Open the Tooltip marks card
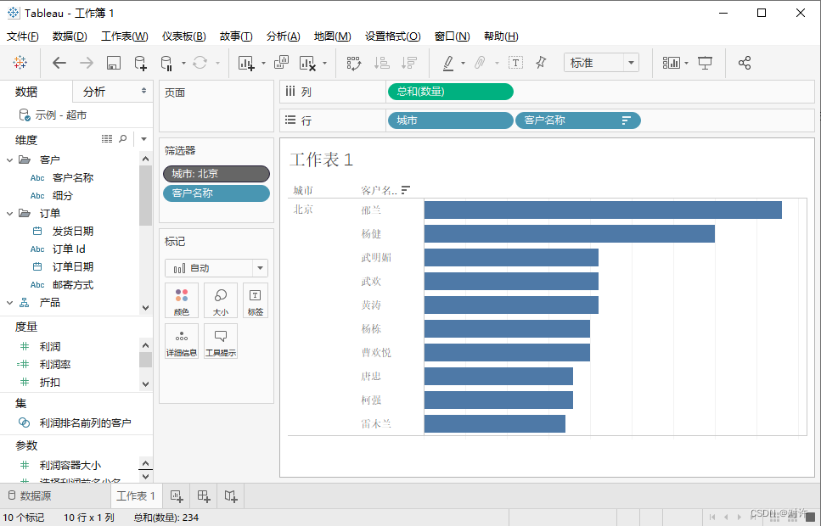Screen dimensions: 821x526 [x=221, y=341]
